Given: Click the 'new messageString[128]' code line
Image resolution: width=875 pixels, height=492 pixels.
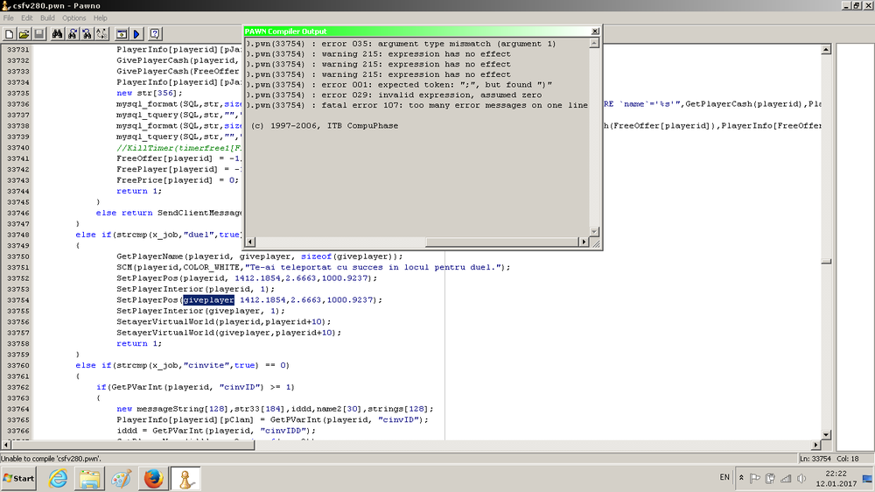Looking at the screenshot, I should point(275,409).
